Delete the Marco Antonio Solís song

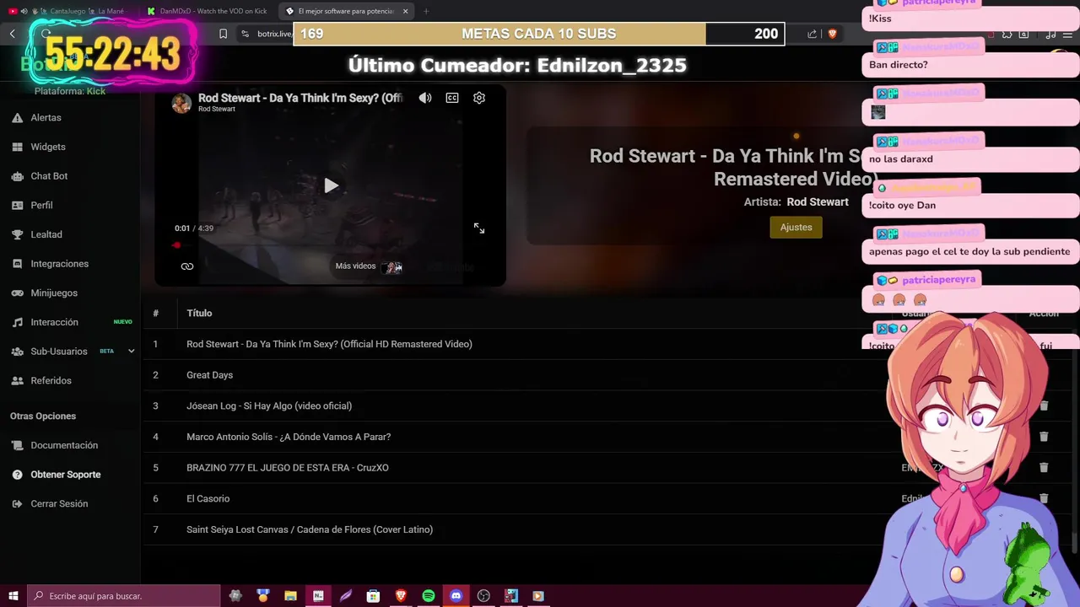pyautogui.click(x=1044, y=437)
